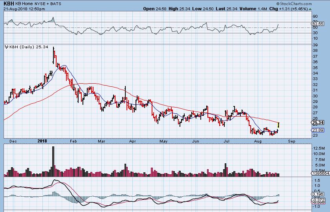Click the 39 price axis label
The width and height of the screenshot is (330, 212).
click(315, 45)
